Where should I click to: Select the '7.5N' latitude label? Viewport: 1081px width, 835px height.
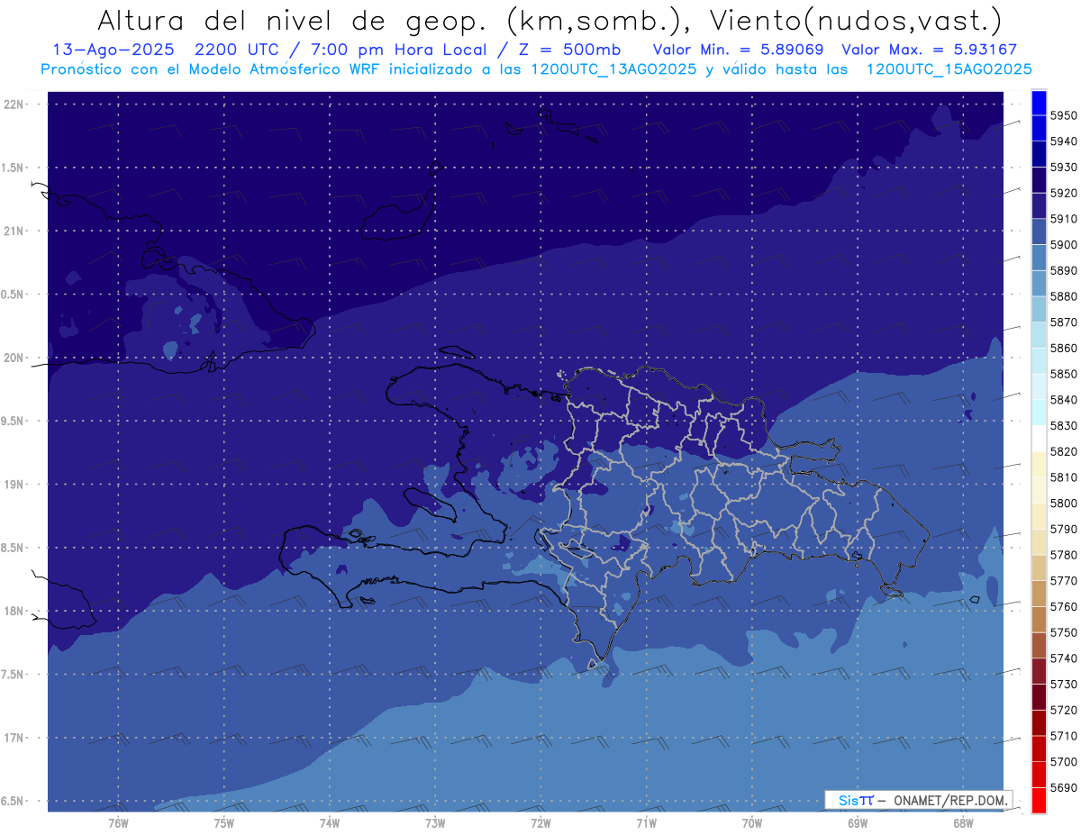click(x=13, y=674)
